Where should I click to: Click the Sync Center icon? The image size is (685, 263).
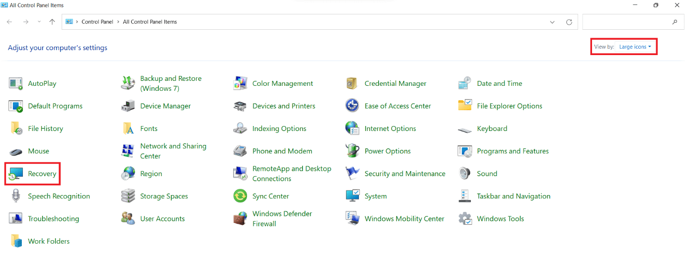(x=241, y=197)
